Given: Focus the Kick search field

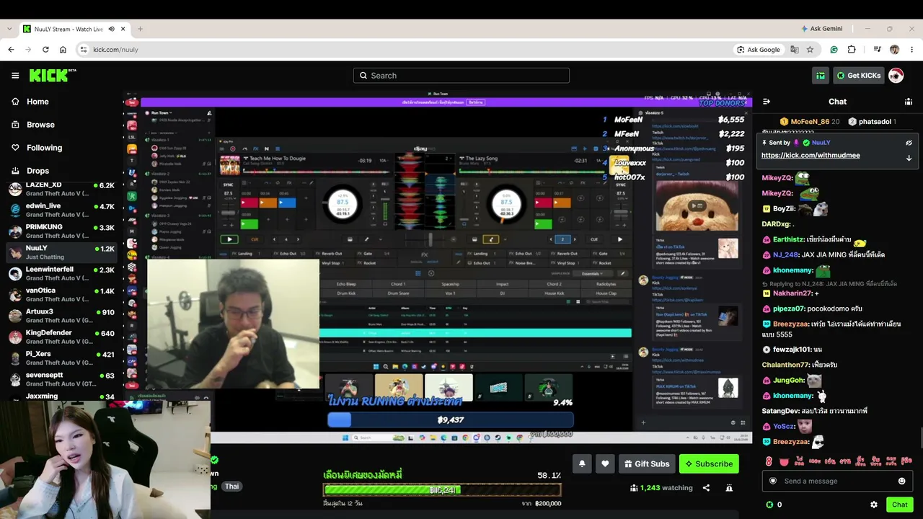Looking at the screenshot, I should point(461,76).
